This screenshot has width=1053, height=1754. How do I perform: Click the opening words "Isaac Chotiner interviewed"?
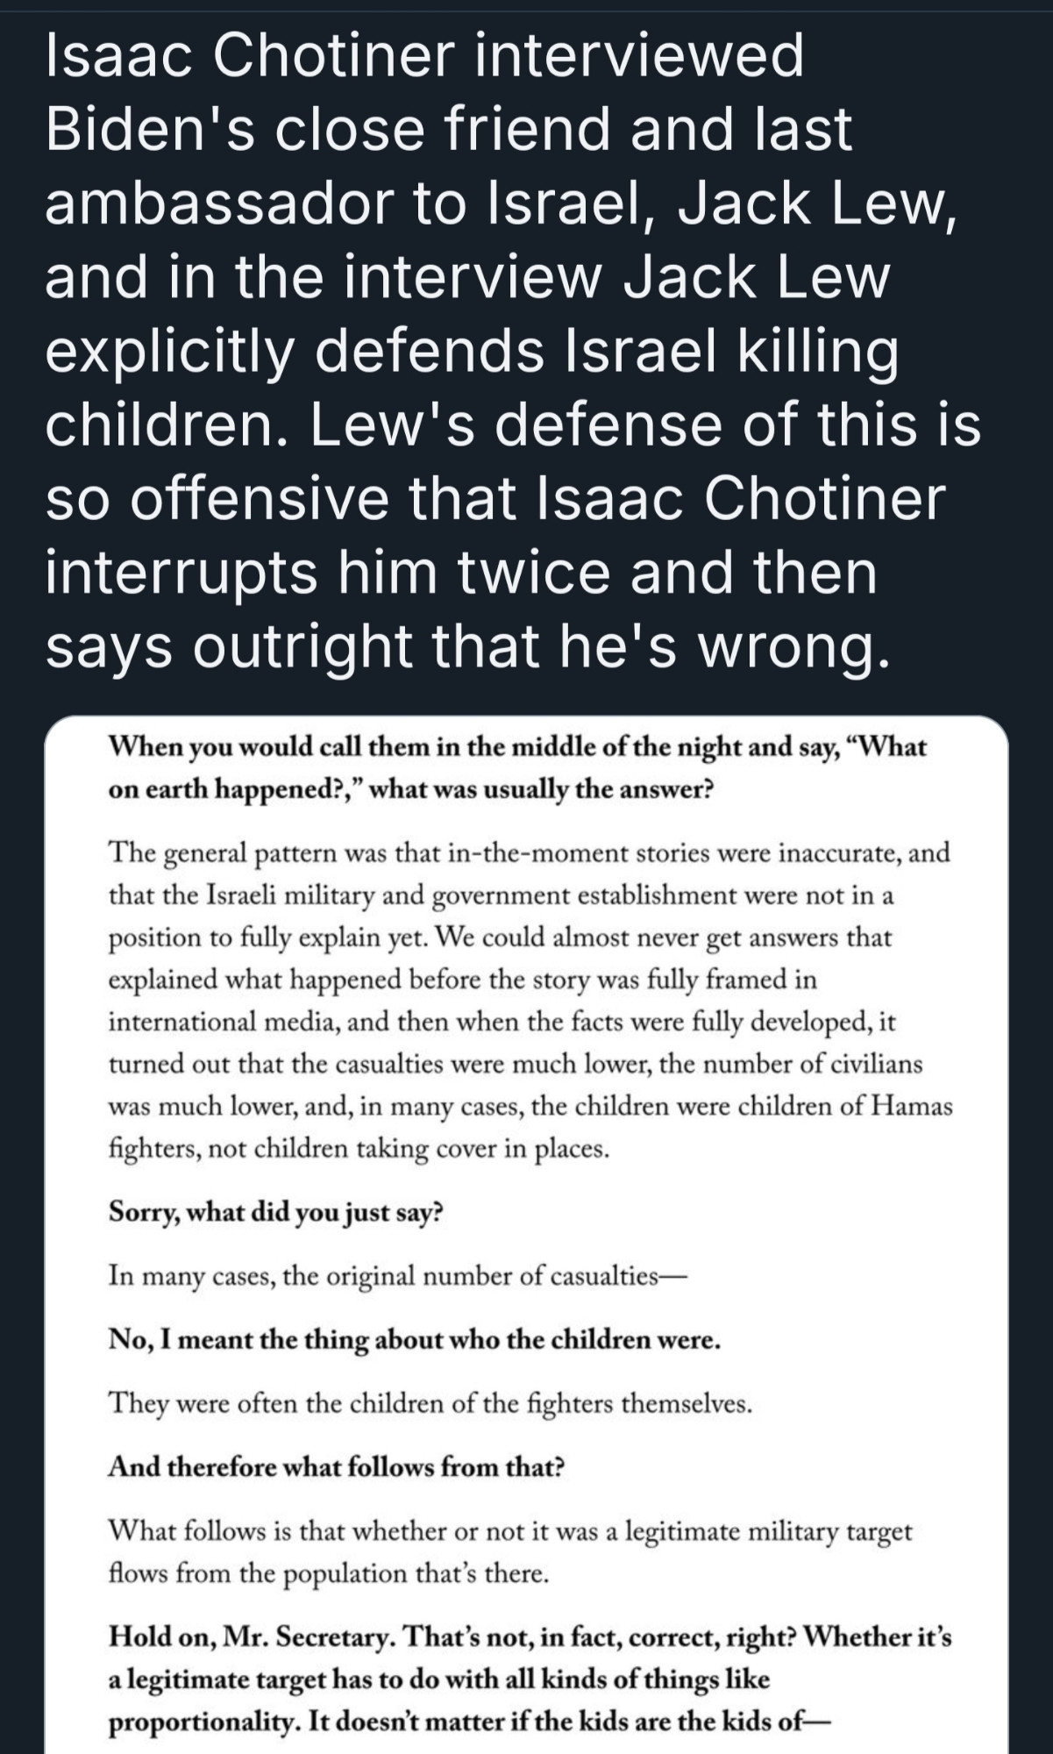click(423, 56)
